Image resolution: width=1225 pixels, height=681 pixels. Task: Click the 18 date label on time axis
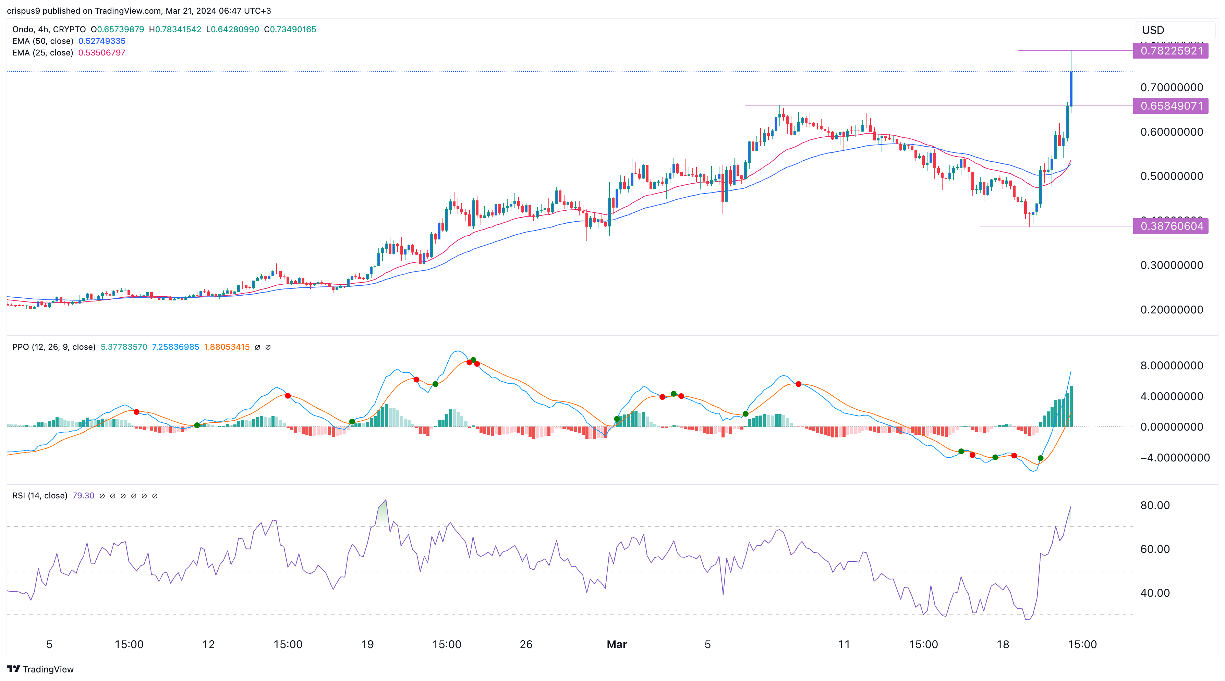(1003, 645)
